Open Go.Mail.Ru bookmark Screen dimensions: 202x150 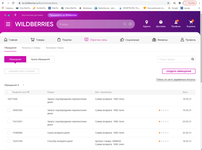point(39,8)
